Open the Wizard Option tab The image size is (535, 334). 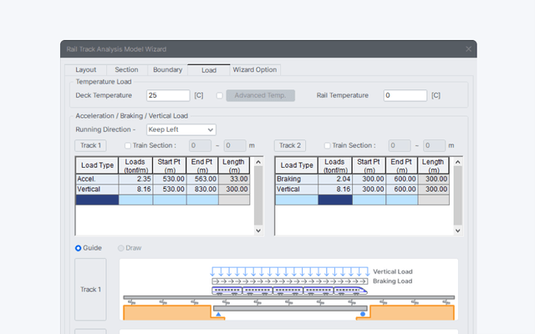point(255,70)
